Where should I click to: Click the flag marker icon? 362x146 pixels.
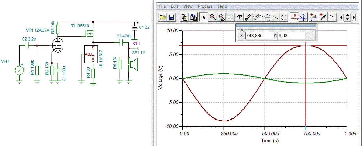point(332,17)
